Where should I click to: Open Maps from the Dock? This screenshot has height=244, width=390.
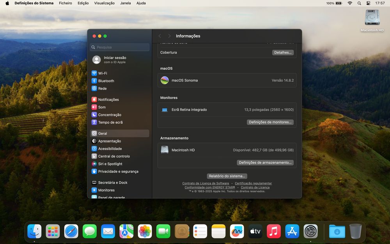click(x=126, y=231)
